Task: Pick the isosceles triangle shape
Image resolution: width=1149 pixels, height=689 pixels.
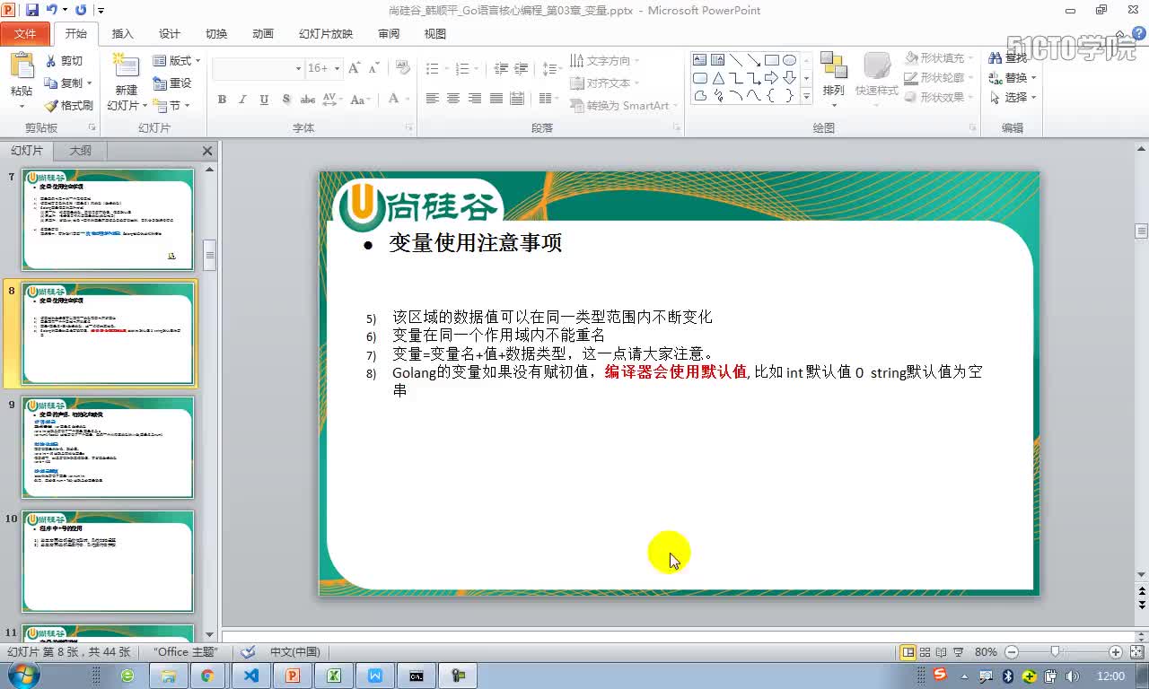Action: [718, 78]
